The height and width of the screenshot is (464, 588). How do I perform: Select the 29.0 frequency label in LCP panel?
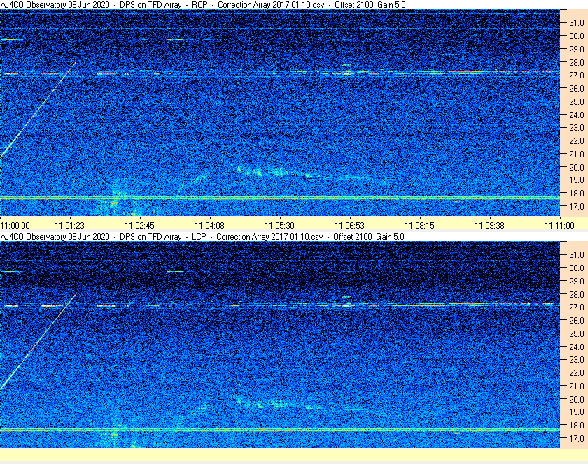point(577,281)
